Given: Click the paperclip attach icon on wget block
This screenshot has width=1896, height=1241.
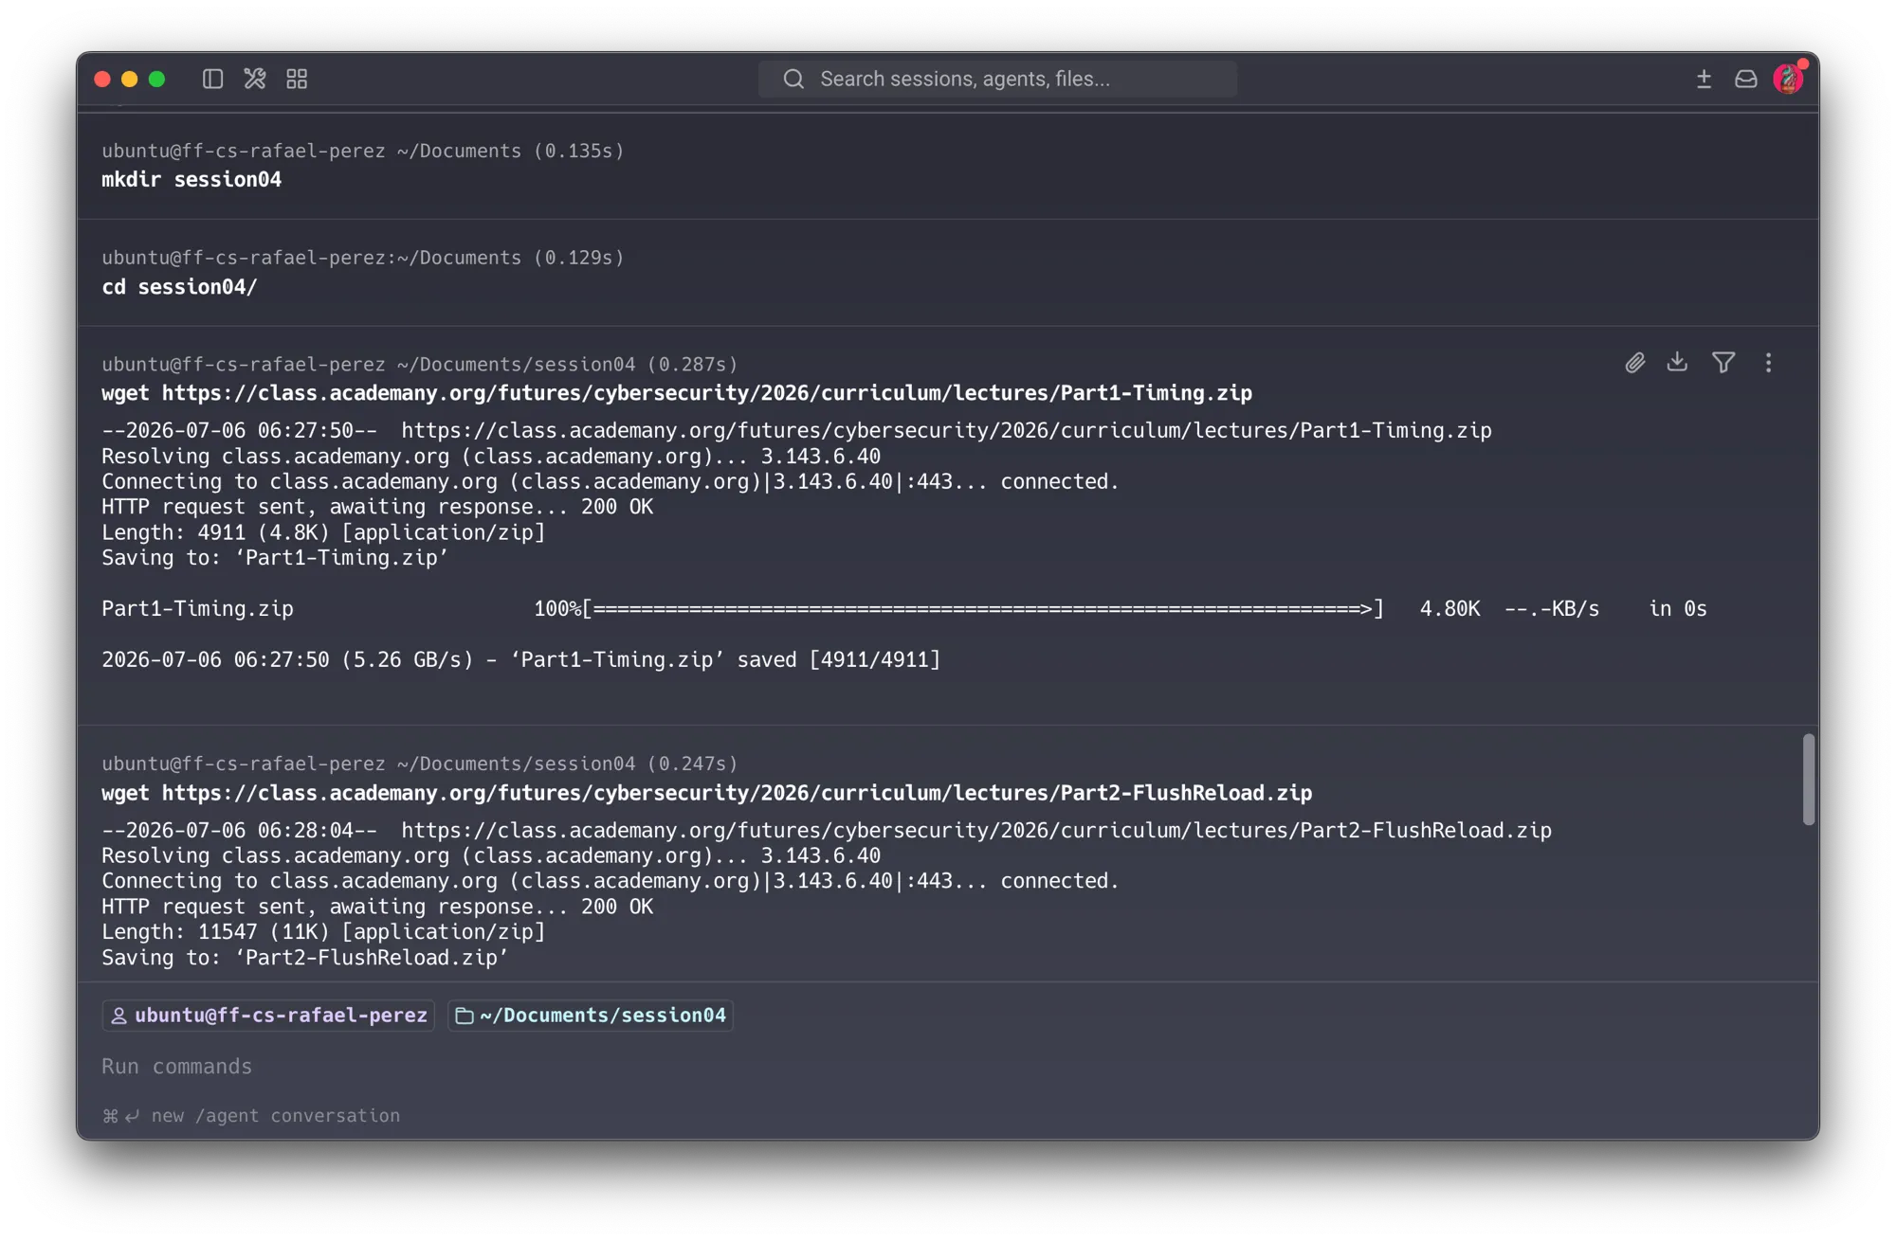Looking at the screenshot, I should click(1634, 363).
